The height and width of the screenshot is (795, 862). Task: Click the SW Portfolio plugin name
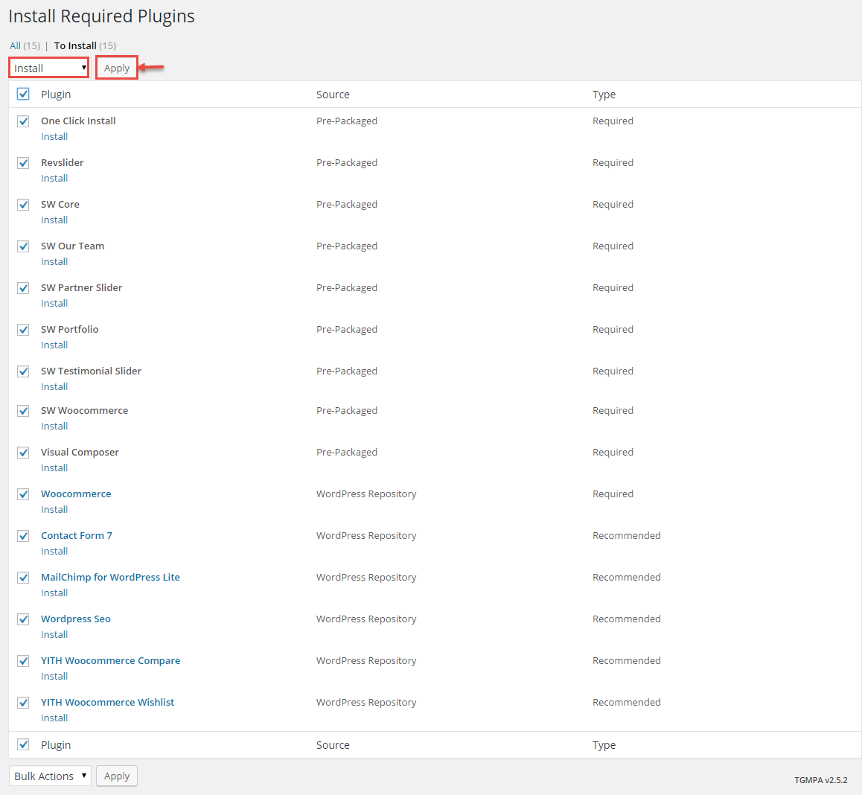point(70,329)
